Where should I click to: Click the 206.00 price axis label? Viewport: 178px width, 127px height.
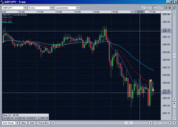coord(166,45)
